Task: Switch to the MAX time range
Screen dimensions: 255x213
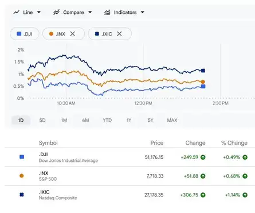Action: click(172, 121)
